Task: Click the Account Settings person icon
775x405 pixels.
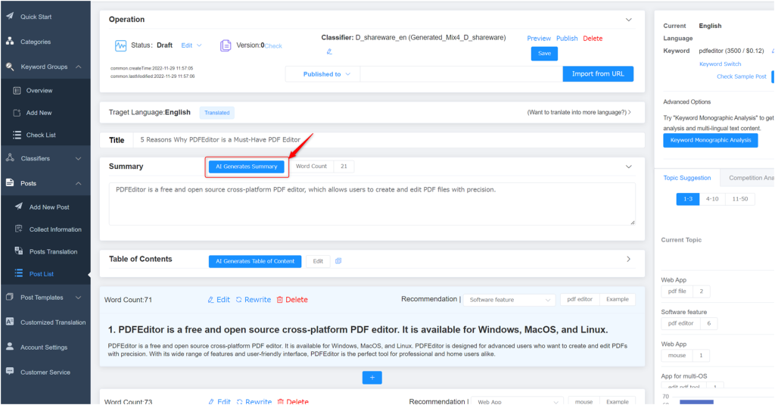Action: click(10, 347)
